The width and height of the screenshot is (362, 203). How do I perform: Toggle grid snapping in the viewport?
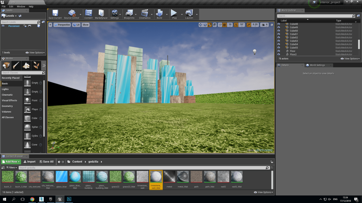pyautogui.click(x=225, y=25)
